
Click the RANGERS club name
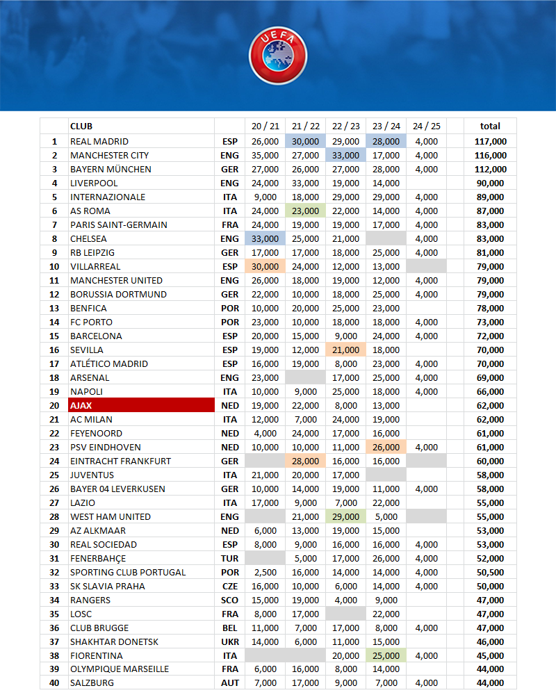[x=90, y=600]
